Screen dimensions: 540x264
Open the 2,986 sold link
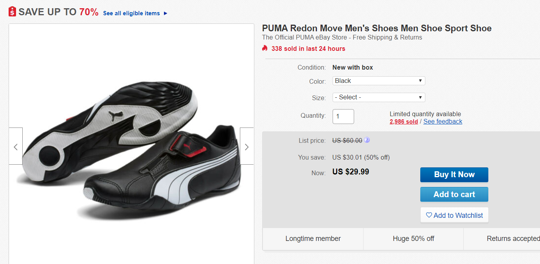[x=403, y=122]
